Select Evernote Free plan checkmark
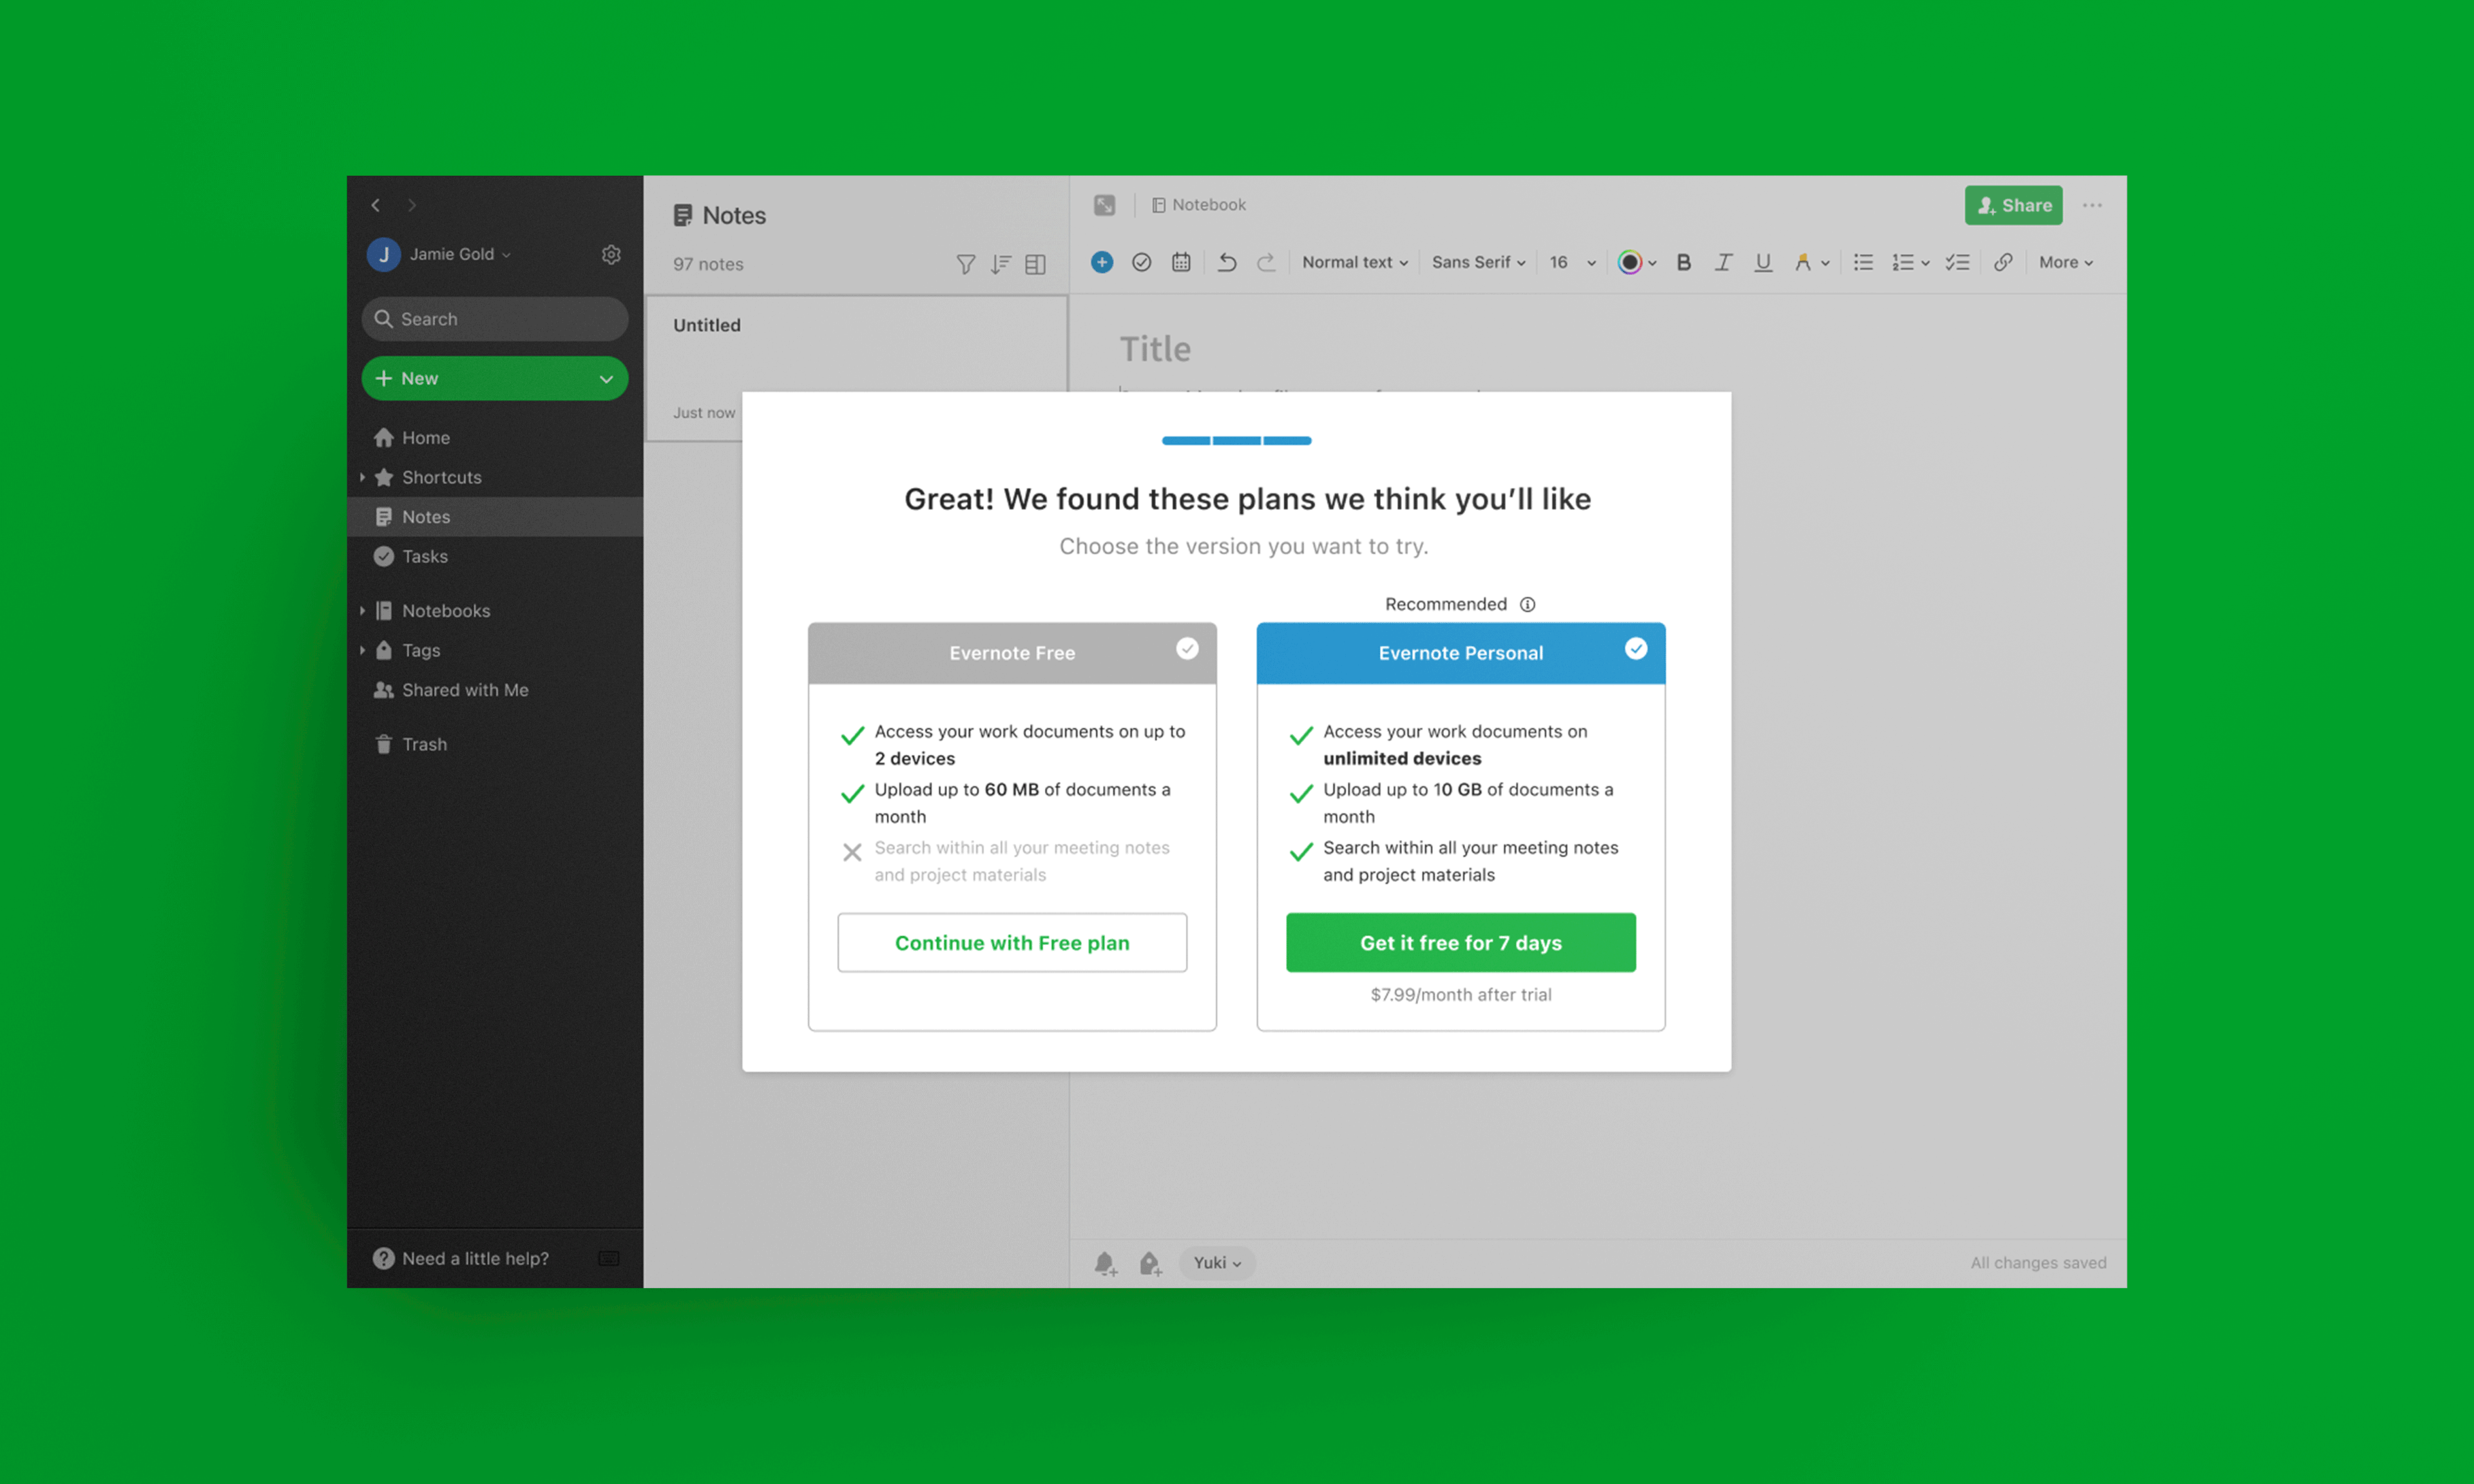 coord(1187,649)
